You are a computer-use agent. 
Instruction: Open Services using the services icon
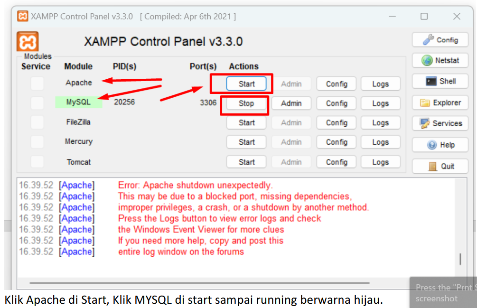425,123
